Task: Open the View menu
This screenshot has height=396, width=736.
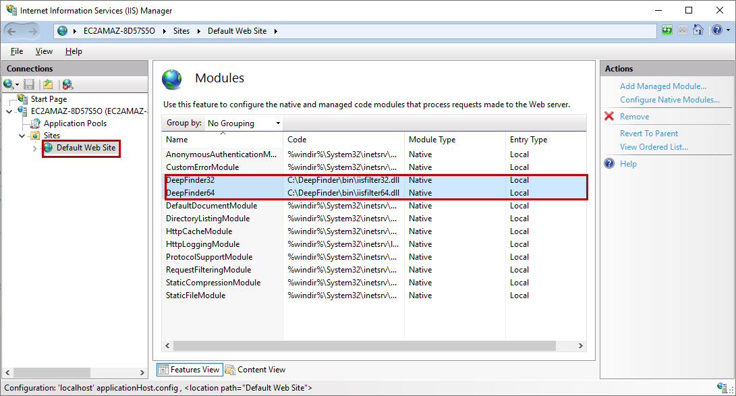Action: click(44, 51)
